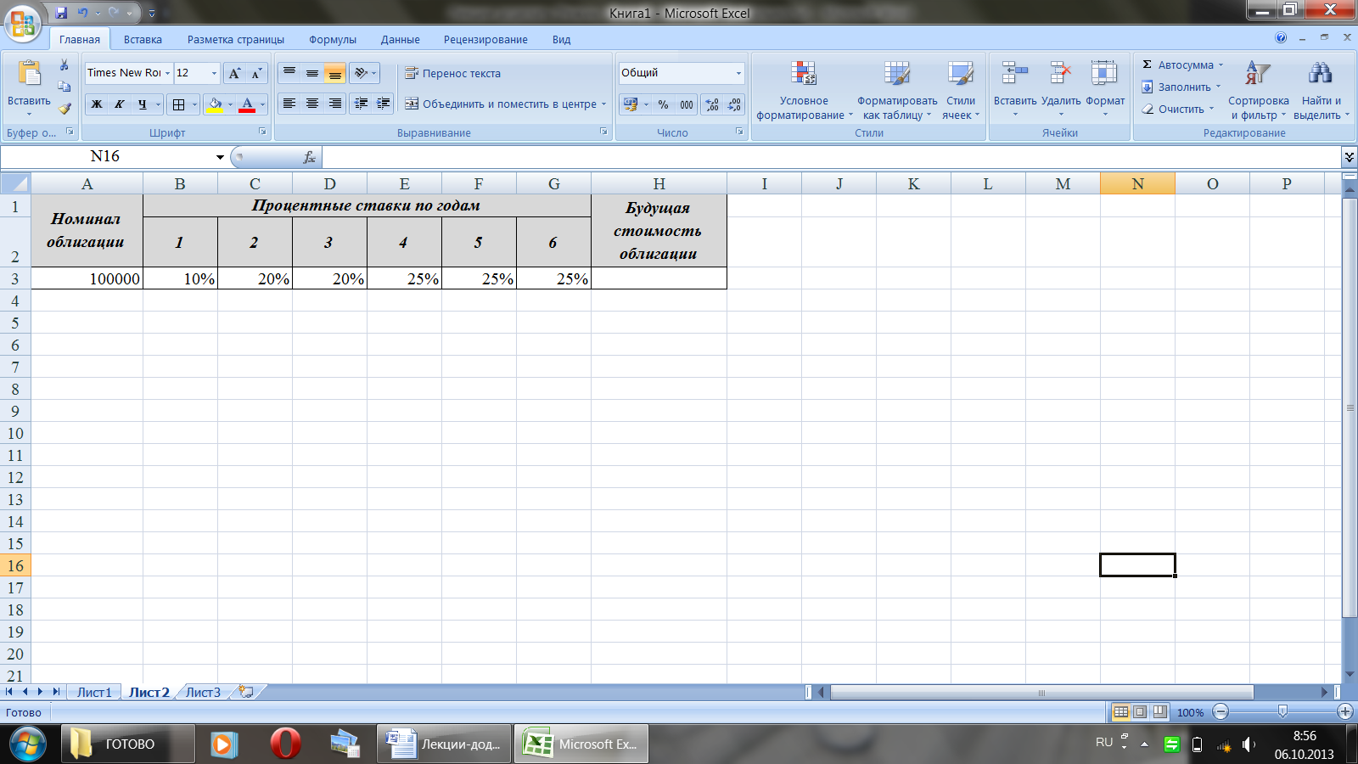Switch to Page Layout view in status bar

pyautogui.click(x=1140, y=712)
